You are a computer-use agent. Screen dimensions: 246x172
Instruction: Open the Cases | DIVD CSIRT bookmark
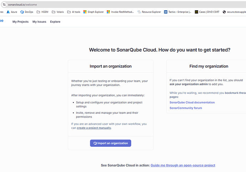click(x=207, y=12)
